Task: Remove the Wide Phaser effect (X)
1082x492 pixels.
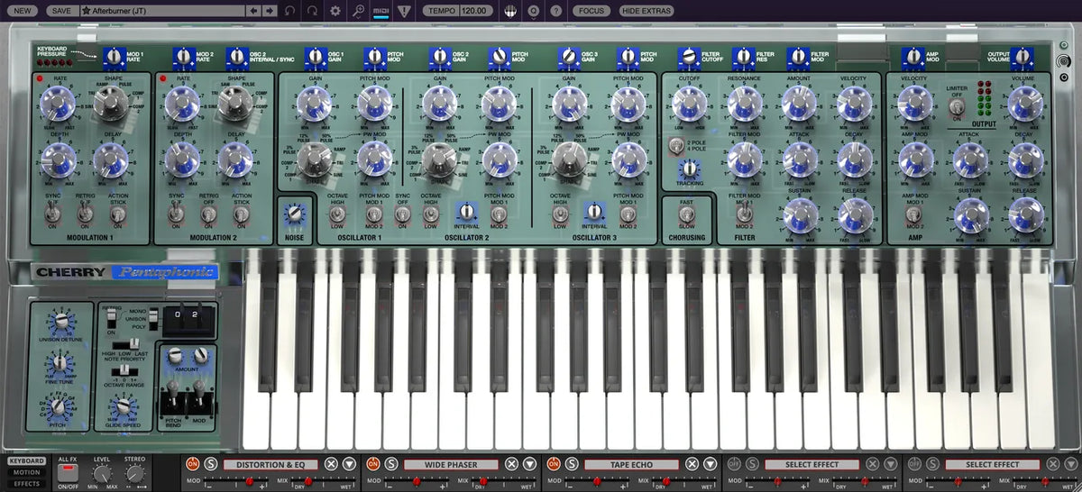Action: tap(511, 464)
